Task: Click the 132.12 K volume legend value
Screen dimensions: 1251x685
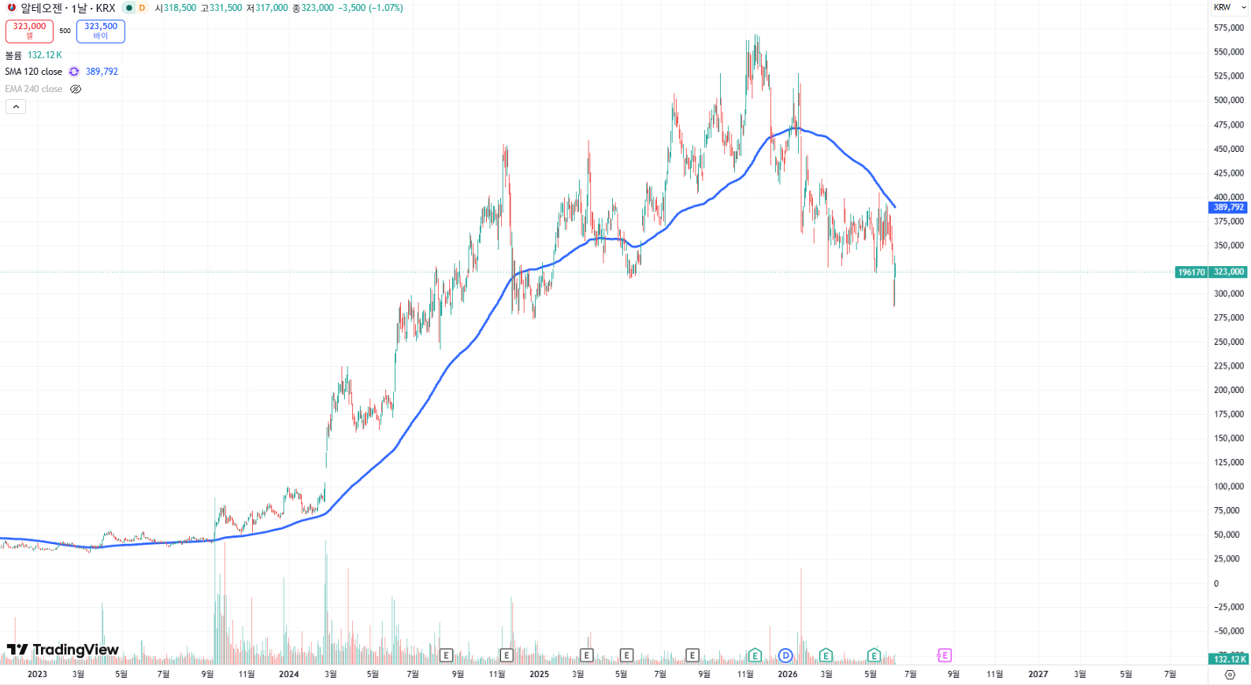Action: coord(45,55)
